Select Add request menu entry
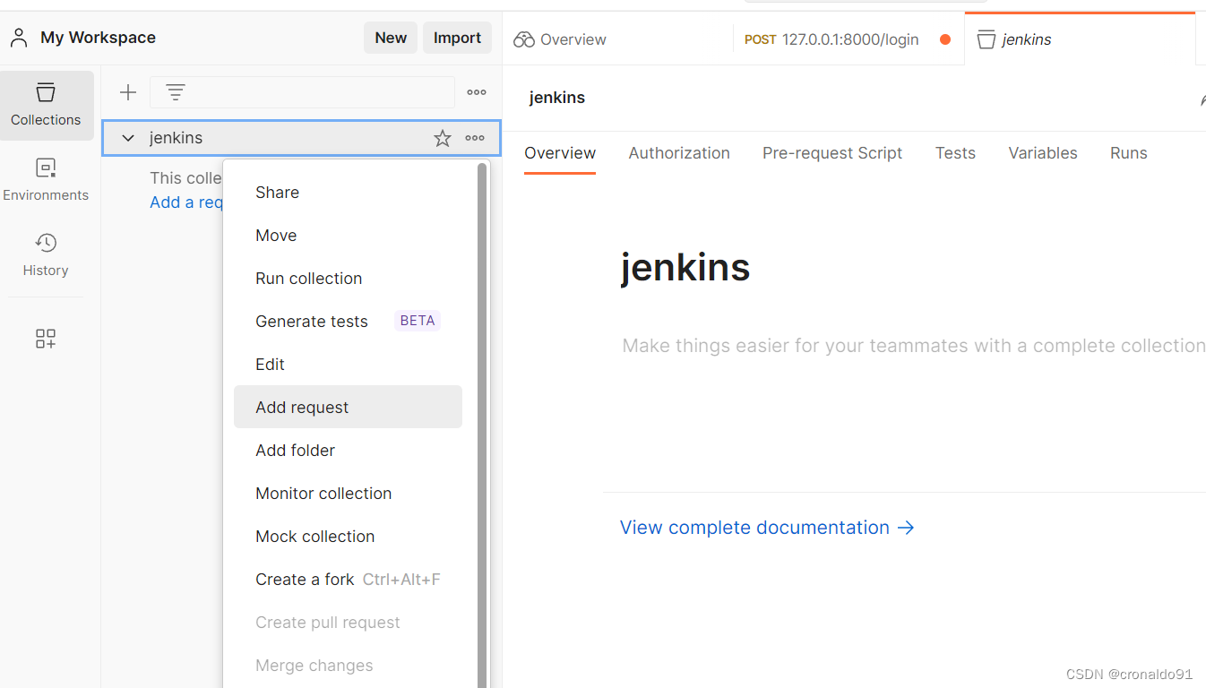The image size is (1206, 688). [349, 408]
